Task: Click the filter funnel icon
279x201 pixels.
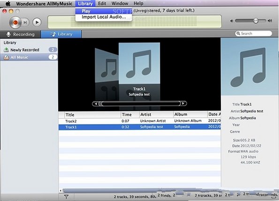Action: [x=67, y=197]
